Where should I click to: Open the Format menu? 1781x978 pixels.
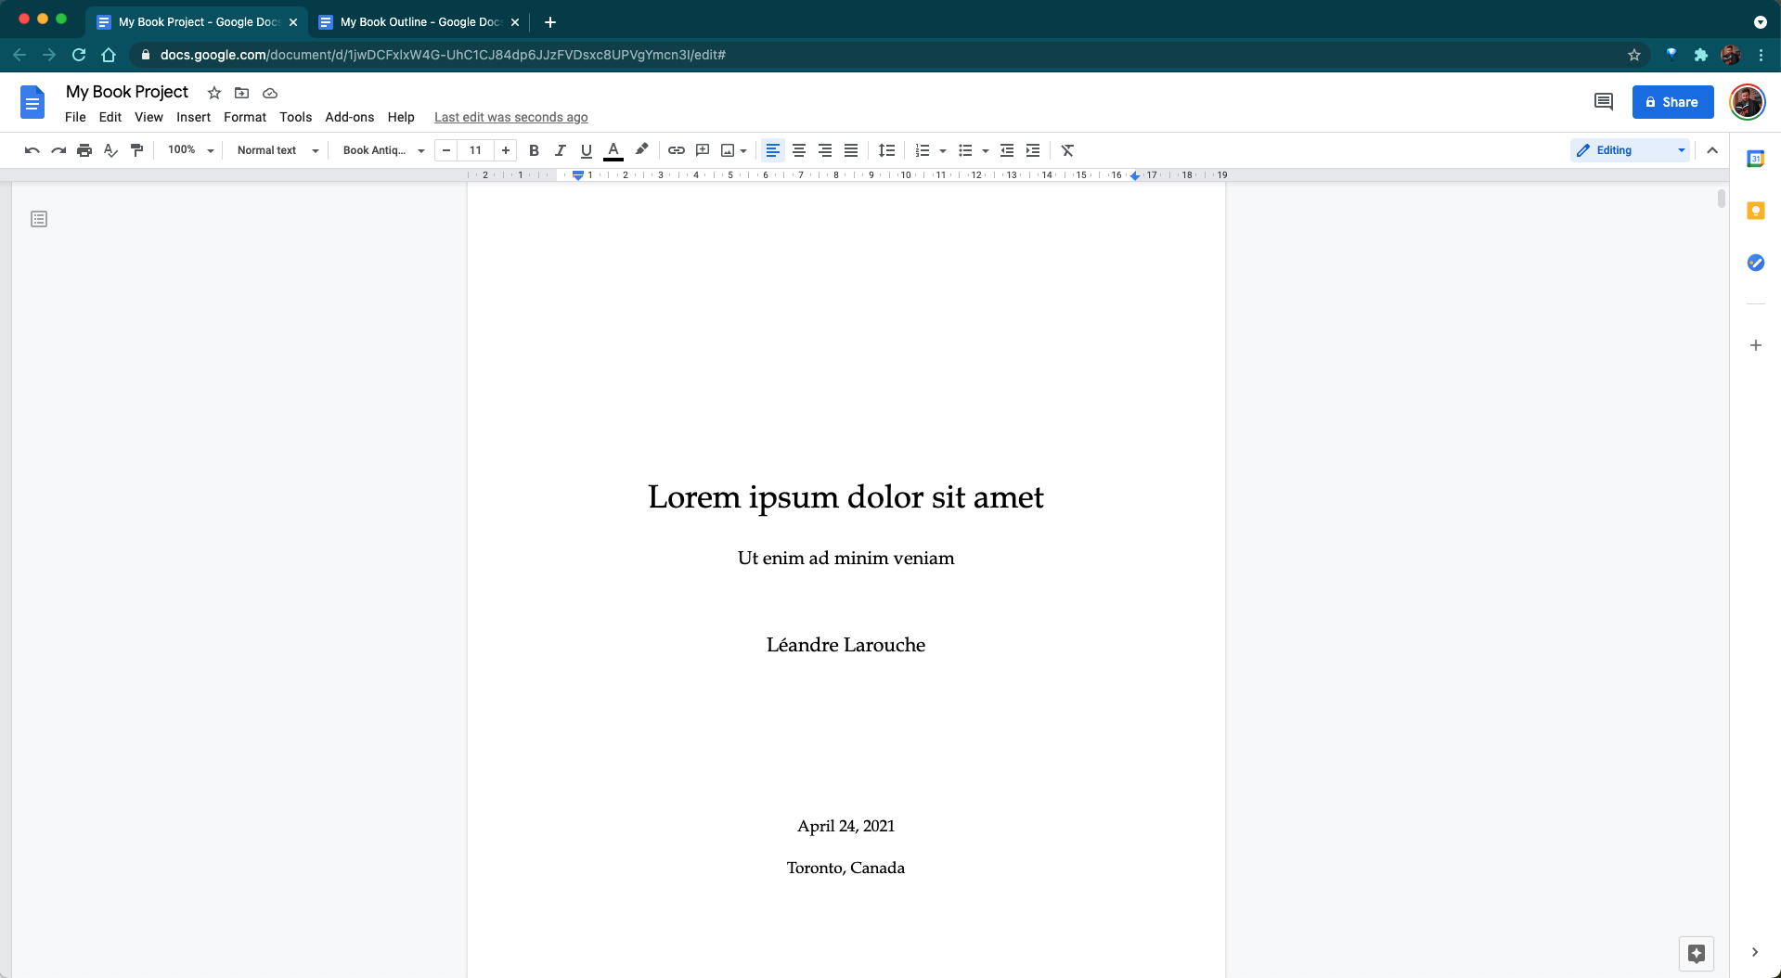point(244,117)
